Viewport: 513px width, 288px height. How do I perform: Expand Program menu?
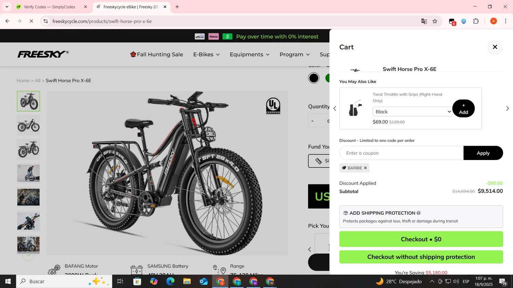294,55
